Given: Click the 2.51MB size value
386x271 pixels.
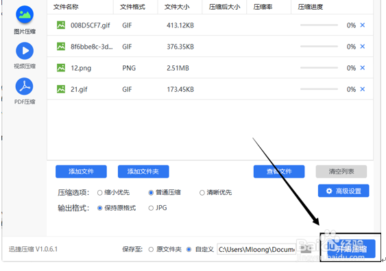Looking at the screenshot, I should pyautogui.click(x=178, y=68).
